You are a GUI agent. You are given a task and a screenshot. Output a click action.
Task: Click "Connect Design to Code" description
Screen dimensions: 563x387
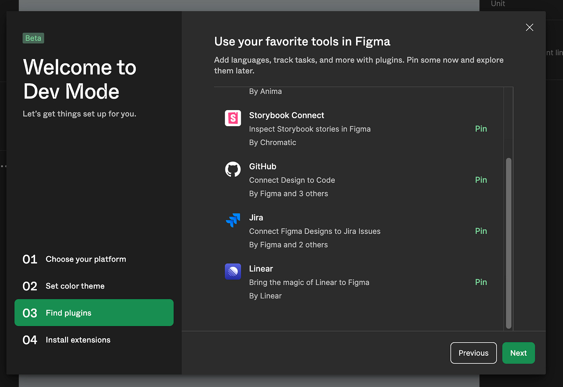[292, 180]
